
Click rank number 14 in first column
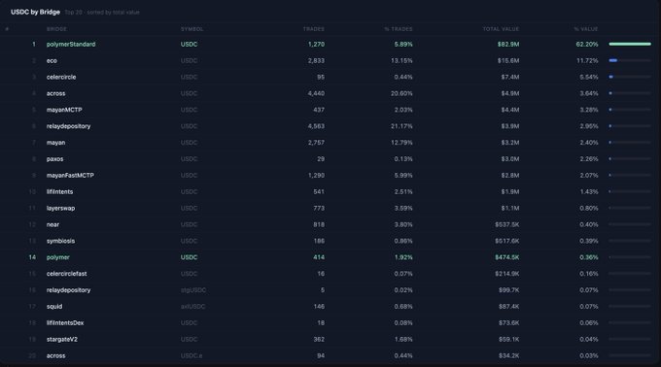point(32,257)
